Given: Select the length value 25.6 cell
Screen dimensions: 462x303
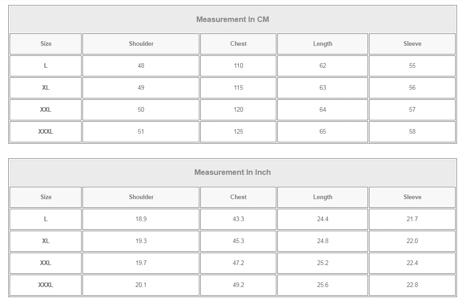Looking at the screenshot, I should coord(323,285).
